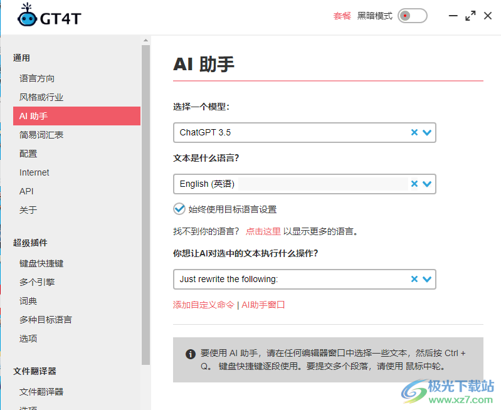Click the 黑暗模式 label text
501x410 pixels.
coord(374,16)
